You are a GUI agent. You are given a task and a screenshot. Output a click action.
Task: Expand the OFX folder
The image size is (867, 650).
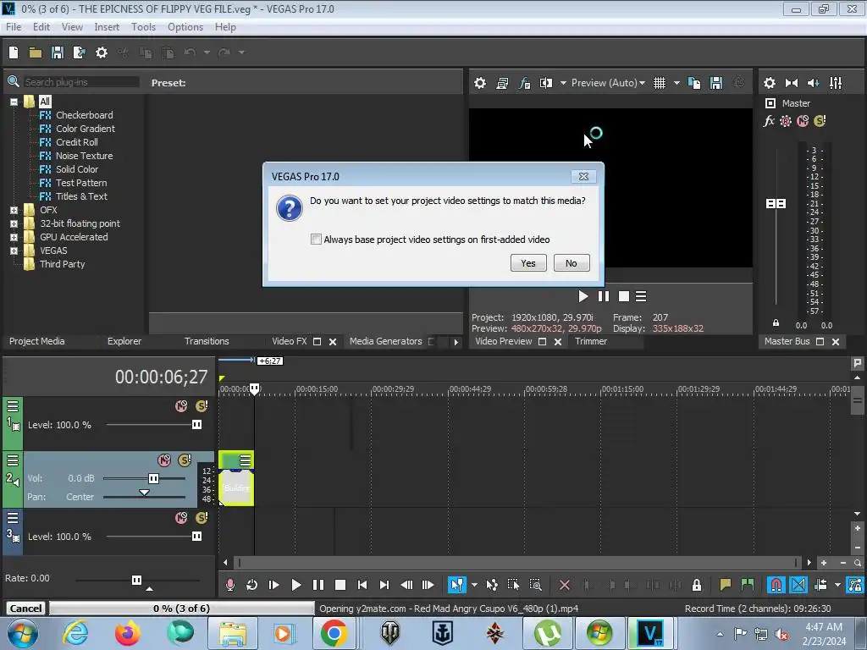coord(14,210)
